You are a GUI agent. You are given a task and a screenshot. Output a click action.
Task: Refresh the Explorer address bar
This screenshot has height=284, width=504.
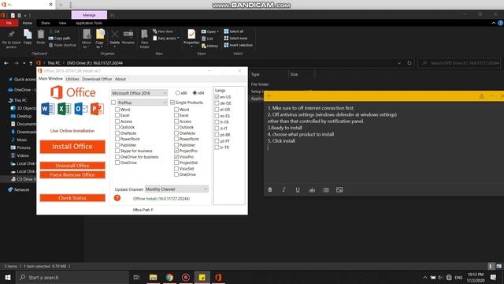pos(409,63)
